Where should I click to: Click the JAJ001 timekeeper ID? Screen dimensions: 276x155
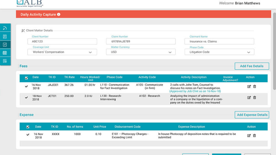click(x=53, y=85)
